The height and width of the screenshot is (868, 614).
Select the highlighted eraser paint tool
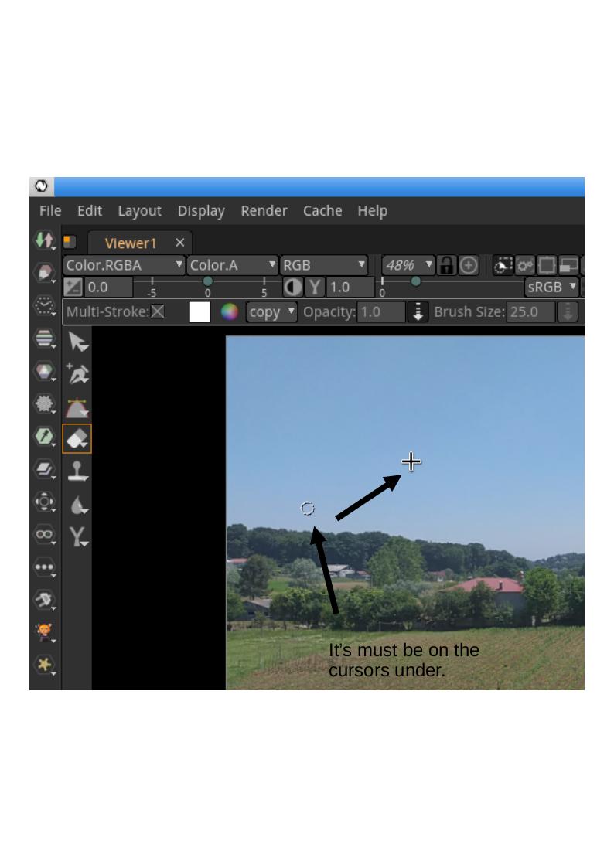(77, 438)
